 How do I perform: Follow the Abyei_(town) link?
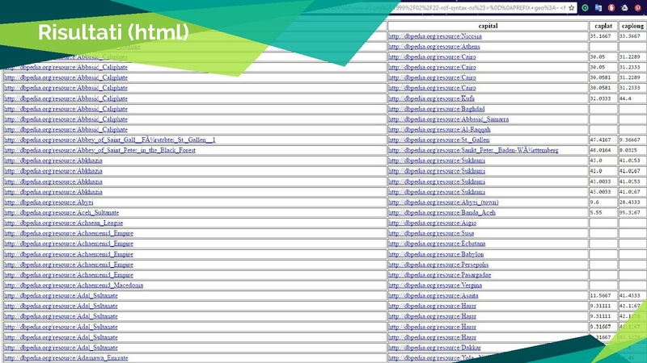(x=443, y=202)
